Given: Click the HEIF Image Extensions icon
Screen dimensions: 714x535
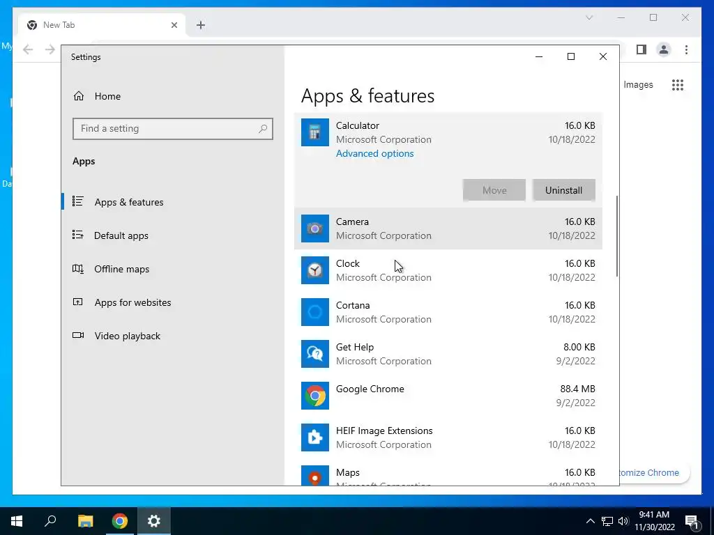Looking at the screenshot, I should tap(314, 437).
